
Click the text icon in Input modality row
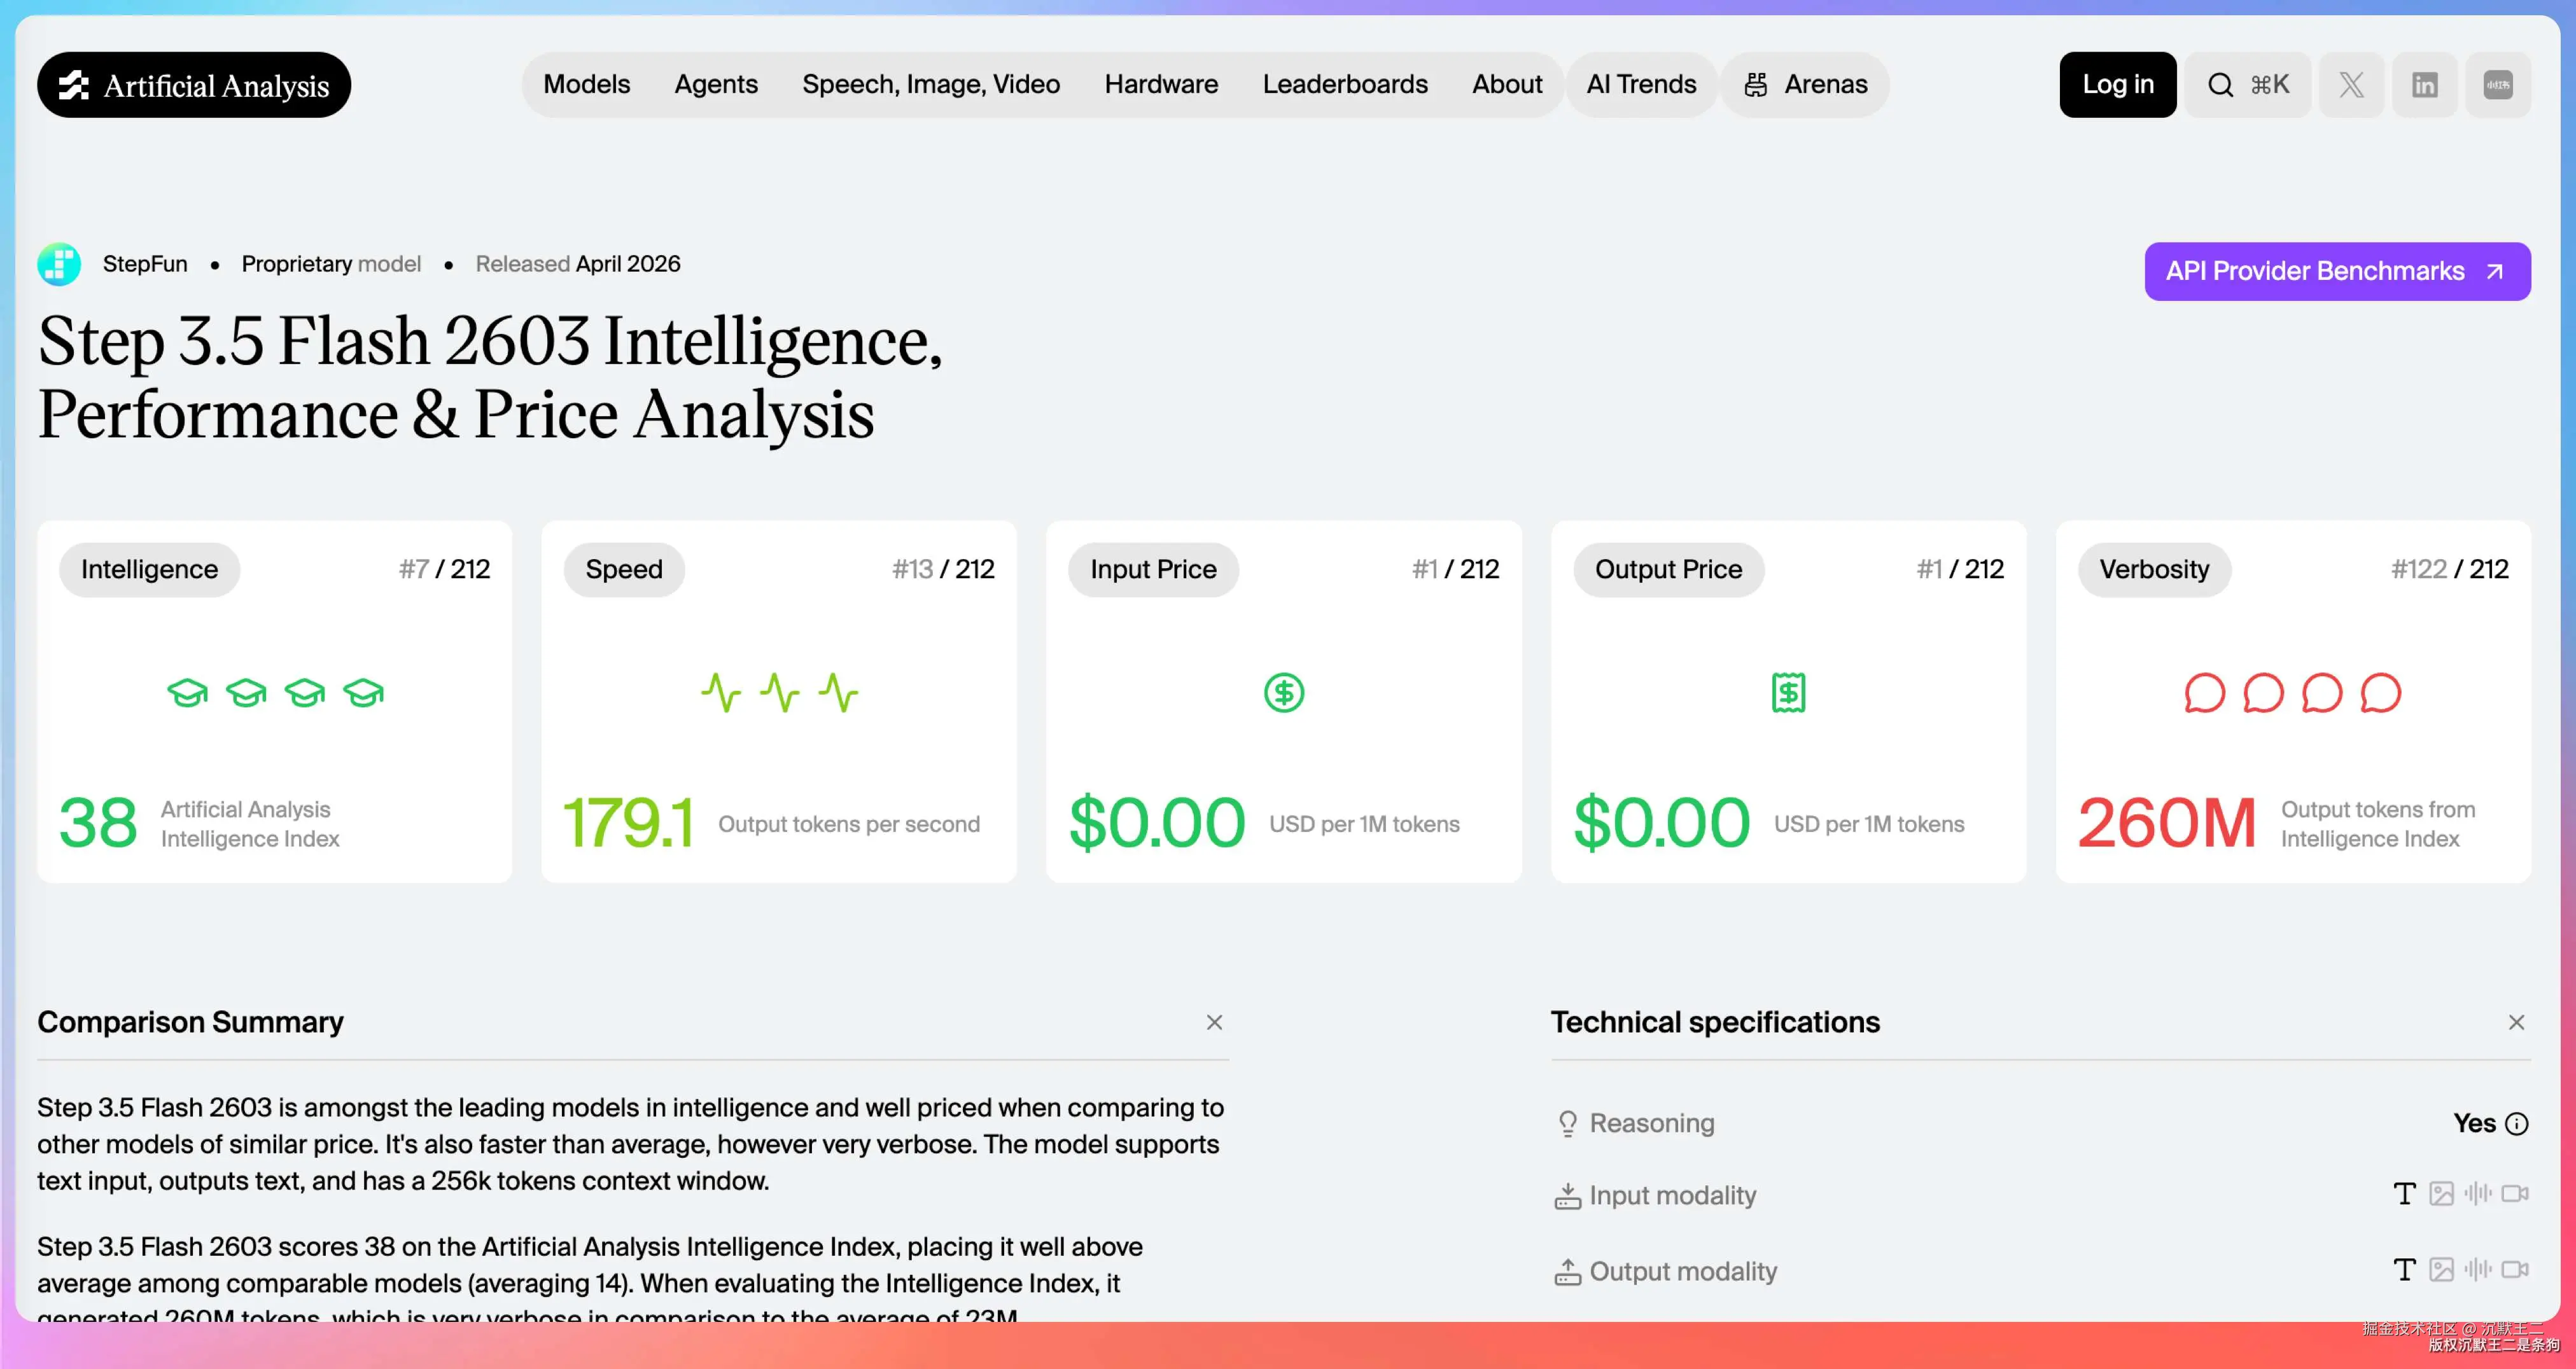tap(2404, 1194)
